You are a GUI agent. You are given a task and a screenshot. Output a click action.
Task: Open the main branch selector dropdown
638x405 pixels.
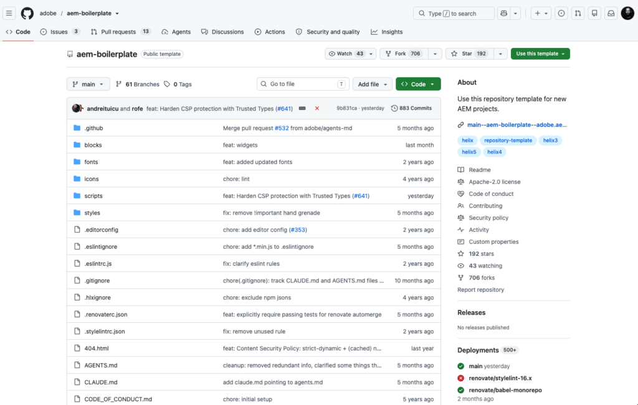click(x=88, y=84)
